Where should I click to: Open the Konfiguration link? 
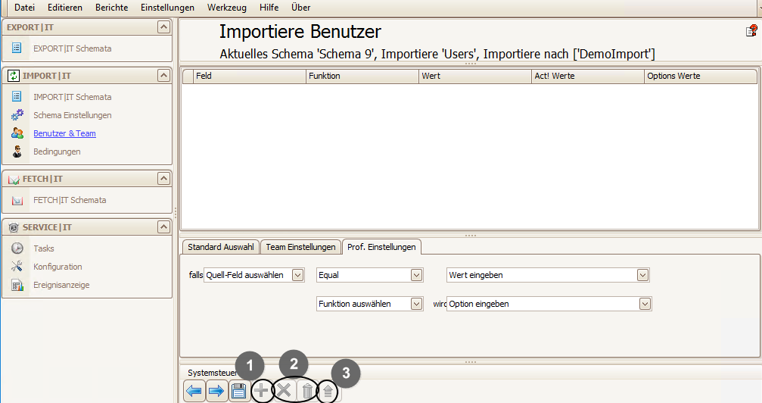click(x=58, y=267)
